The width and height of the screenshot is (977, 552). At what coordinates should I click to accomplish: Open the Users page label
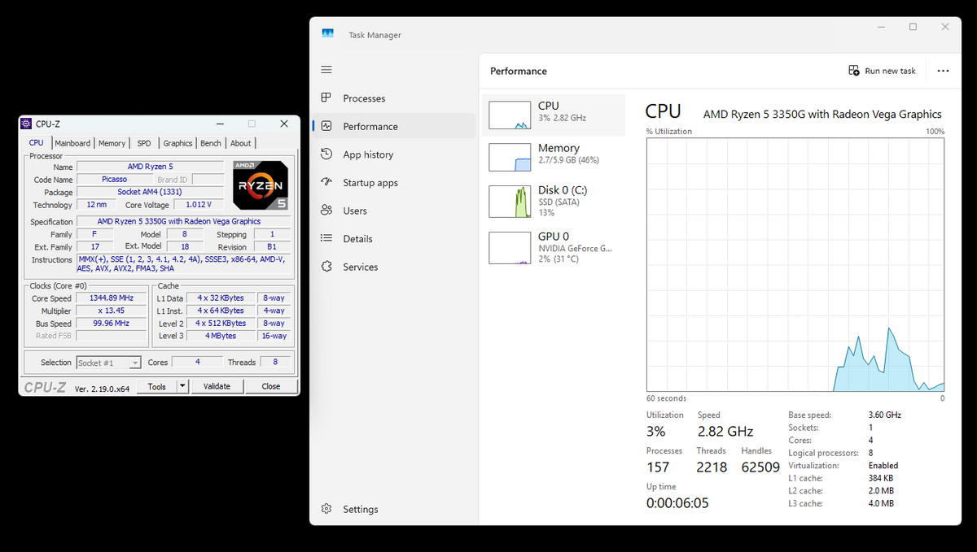[355, 211]
